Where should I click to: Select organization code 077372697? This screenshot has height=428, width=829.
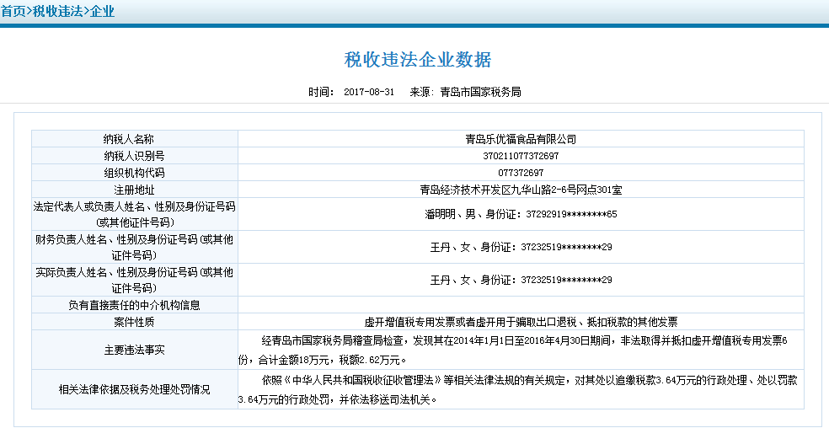[521, 173]
